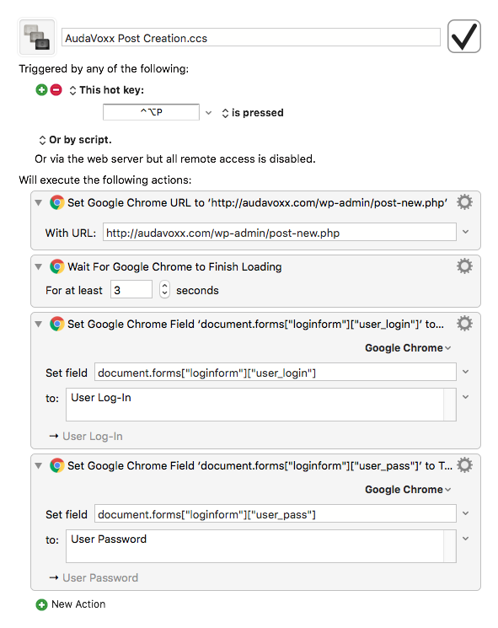Adjust the seconds stepper arrows
The image size is (498, 628).
(164, 289)
